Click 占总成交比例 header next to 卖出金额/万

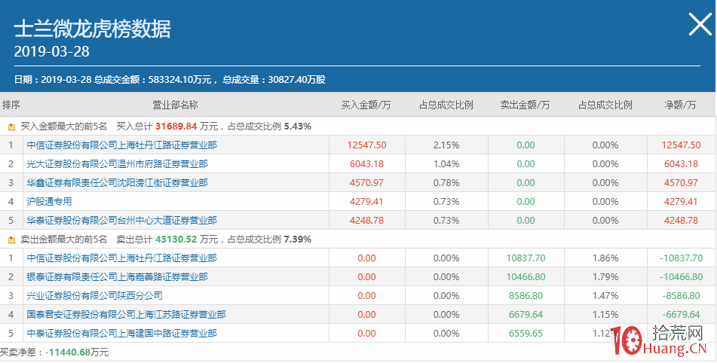605,105
